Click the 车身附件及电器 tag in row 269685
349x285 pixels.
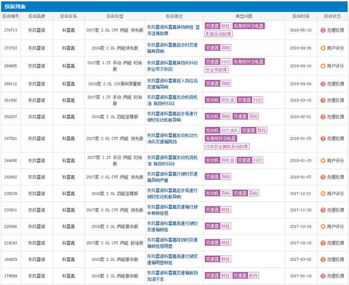point(249,62)
